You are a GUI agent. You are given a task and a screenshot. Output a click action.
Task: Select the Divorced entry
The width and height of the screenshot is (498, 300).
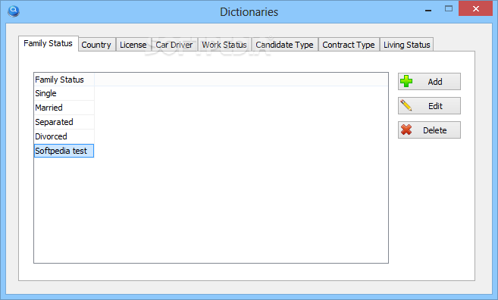[x=64, y=136]
